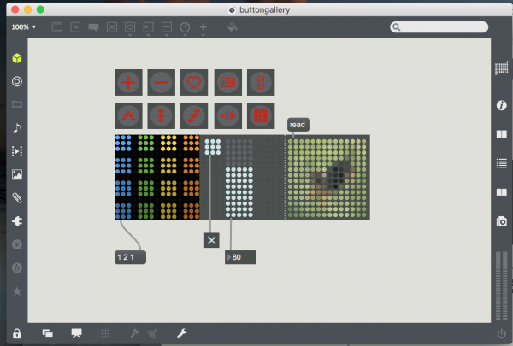
Task: Toggle patcher lock at bottom left
Action: click(x=17, y=333)
